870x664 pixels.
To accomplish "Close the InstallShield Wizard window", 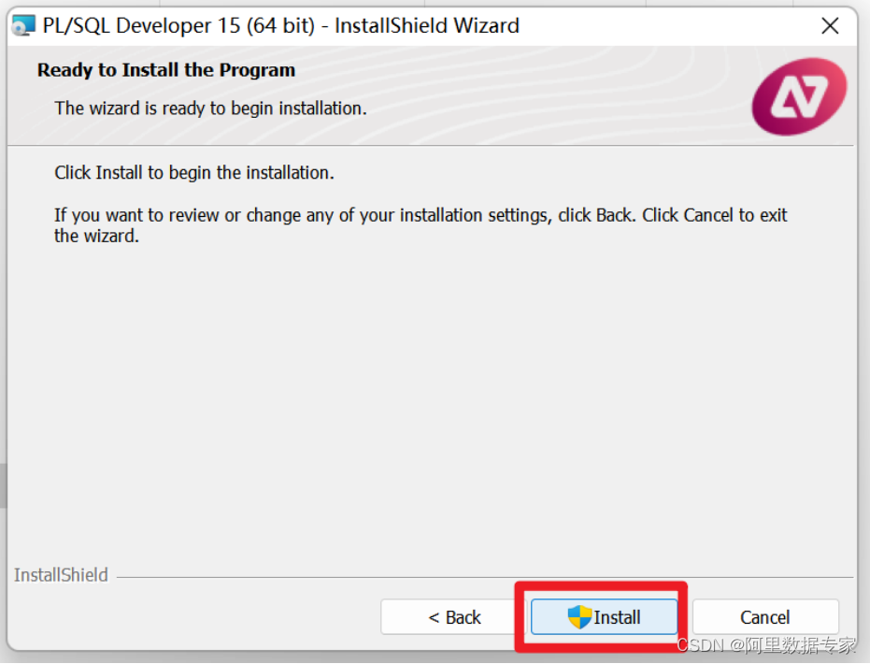I will [x=830, y=25].
